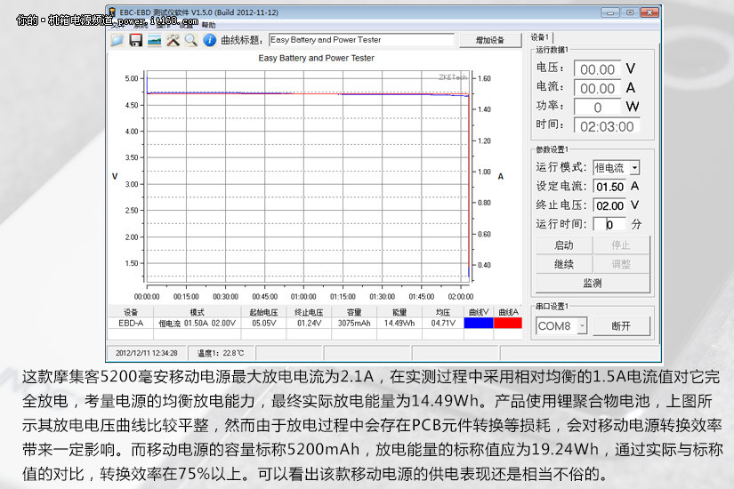The height and width of the screenshot is (489, 734).
Task: Click the 监测 monitor button
Action: pyautogui.click(x=593, y=284)
